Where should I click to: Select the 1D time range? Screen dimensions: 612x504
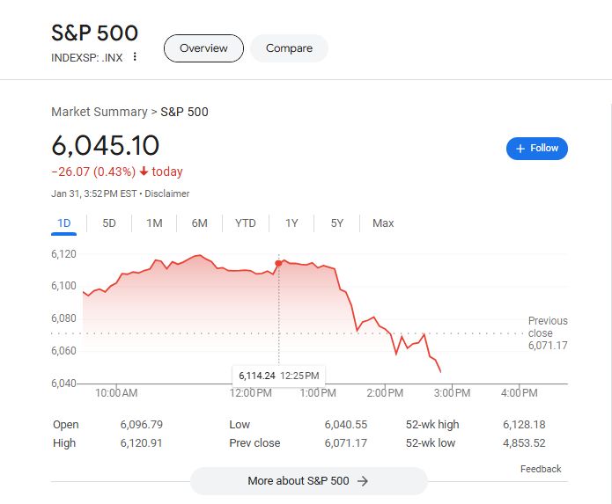point(64,223)
